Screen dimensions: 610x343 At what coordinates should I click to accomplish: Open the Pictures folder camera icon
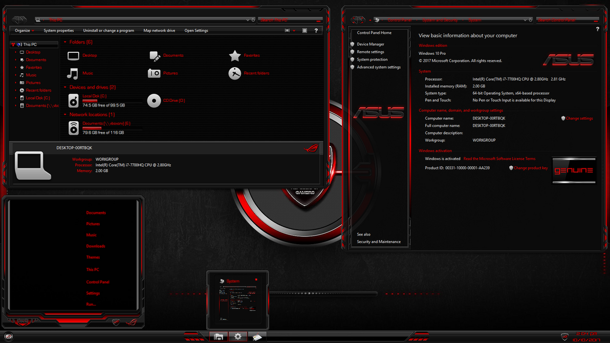(154, 73)
